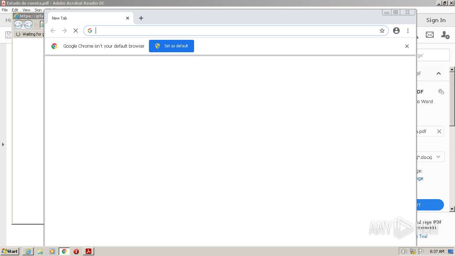
Task: Dismiss the default browser notification bar
Action: pyautogui.click(x=407, y=46)
